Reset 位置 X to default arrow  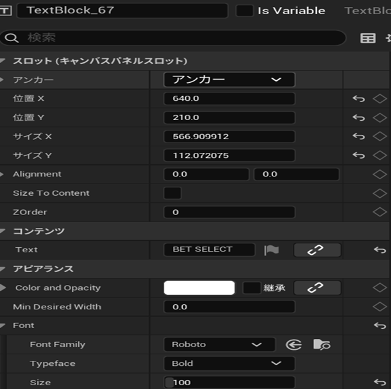click(x=359, y=99)
